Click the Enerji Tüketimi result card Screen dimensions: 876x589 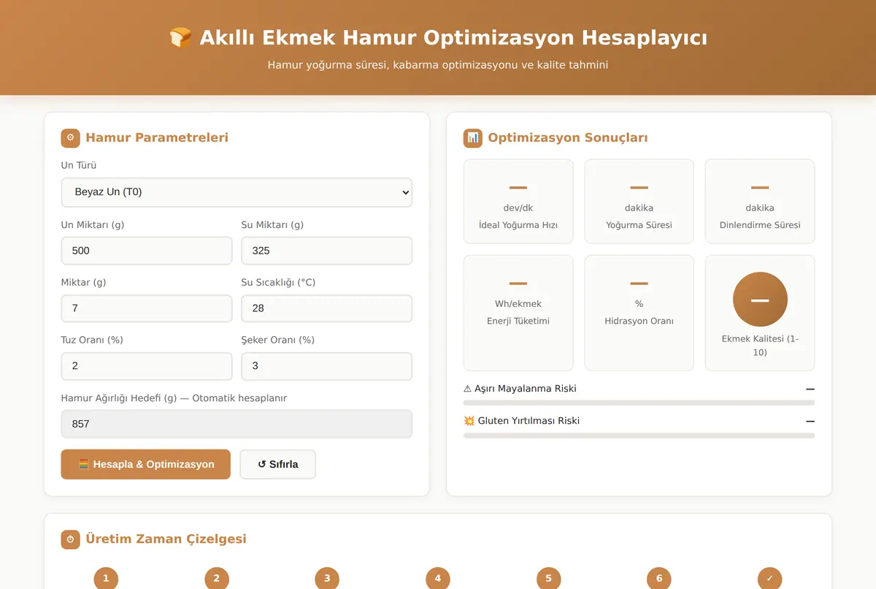point(518,313)
